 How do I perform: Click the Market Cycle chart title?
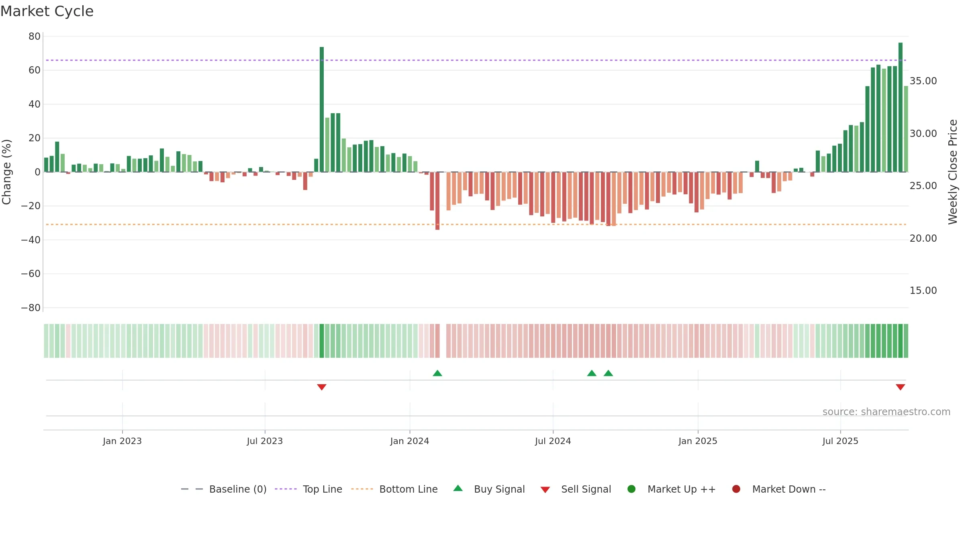[x=47, y=11]
